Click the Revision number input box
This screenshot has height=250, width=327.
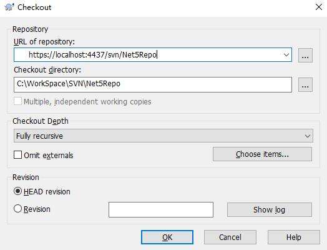coord(161,209)
